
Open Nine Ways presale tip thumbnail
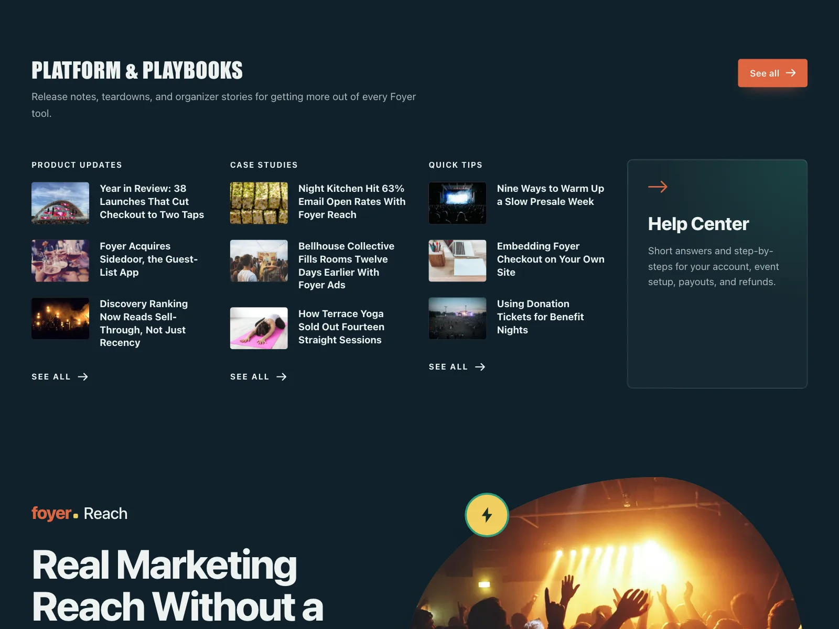[458, 203]
